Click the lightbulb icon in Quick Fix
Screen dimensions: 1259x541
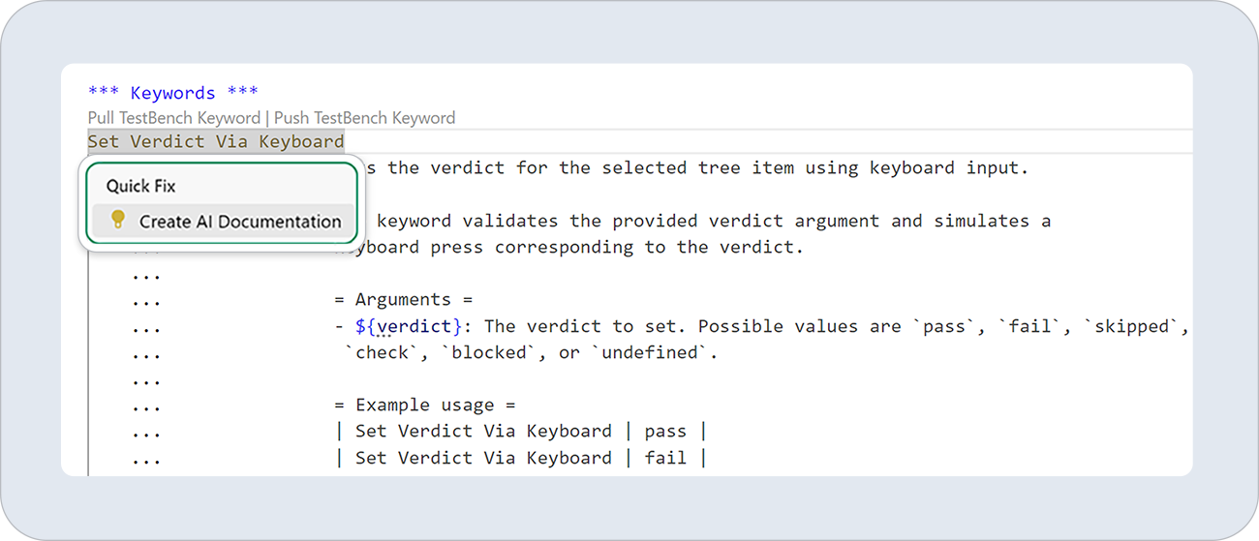118,221
